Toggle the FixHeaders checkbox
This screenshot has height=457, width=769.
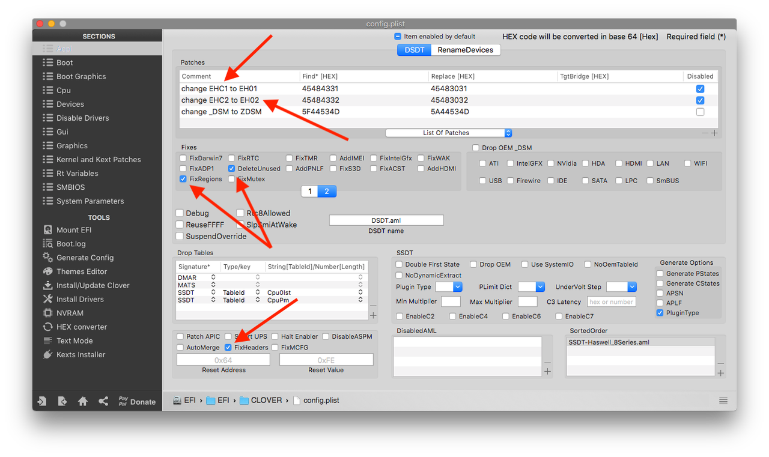[228, 347]
